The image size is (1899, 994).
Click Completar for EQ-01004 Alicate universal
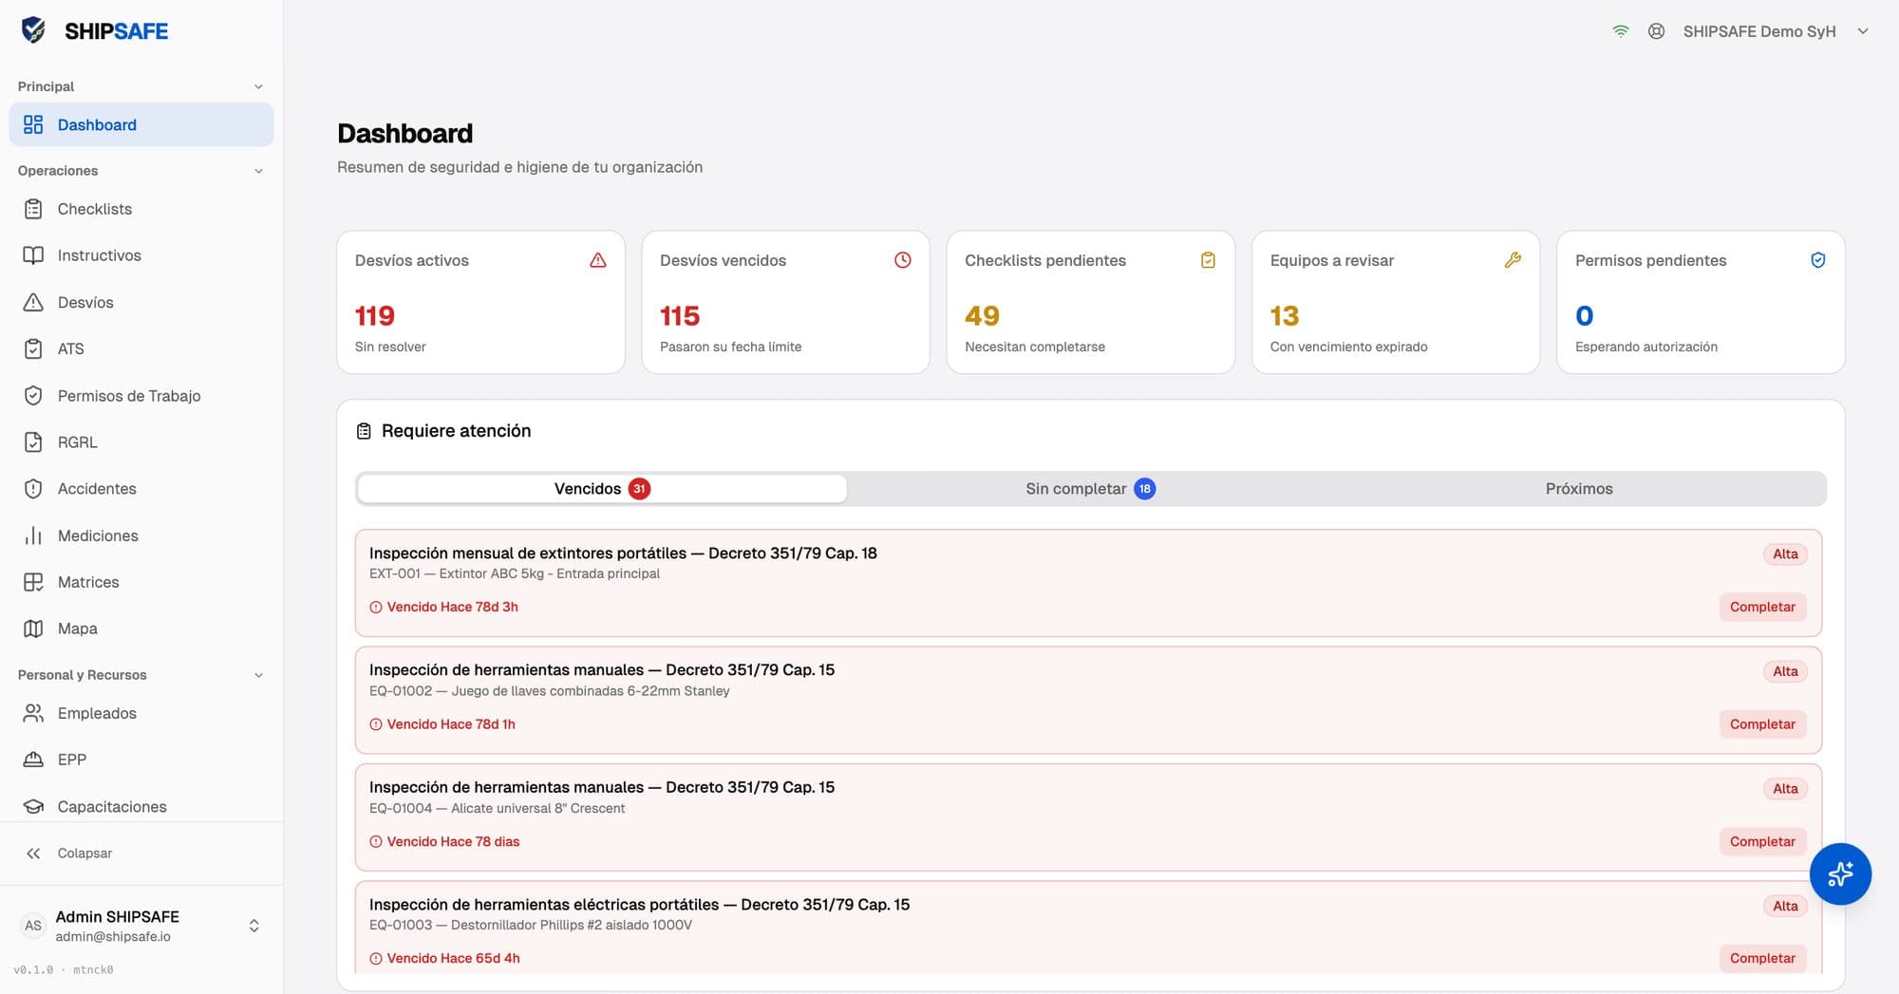point(1762,841)
